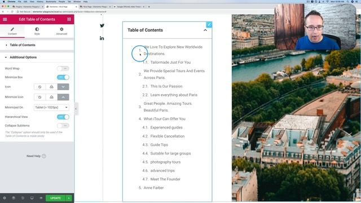Click the LinkedIn share icon
Viewport: 361px width, 203px height.
(x=102, y=38)
